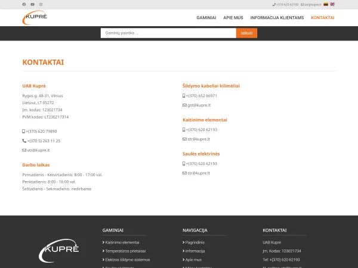Open footer link Informacija
358x268 pixels.
pyautogui.click(x=193, y=251)
